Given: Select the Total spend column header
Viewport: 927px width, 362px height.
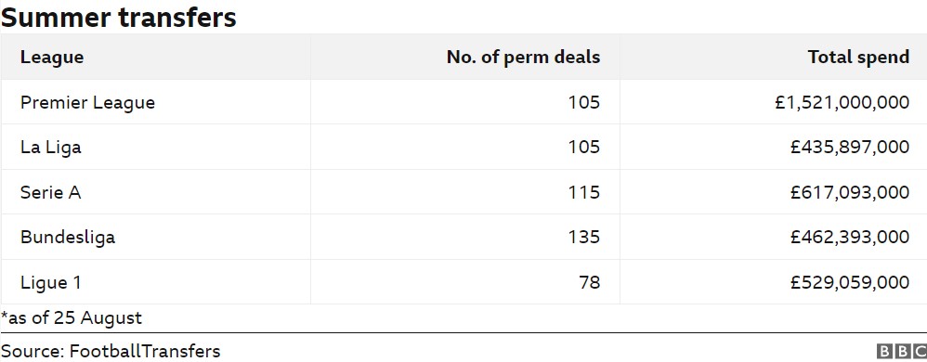Looking at the screenshot, I should (x=858, y=58).
